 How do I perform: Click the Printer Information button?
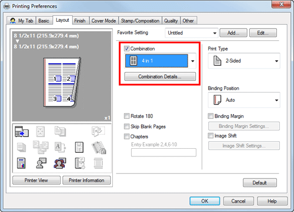pos(86,180)
